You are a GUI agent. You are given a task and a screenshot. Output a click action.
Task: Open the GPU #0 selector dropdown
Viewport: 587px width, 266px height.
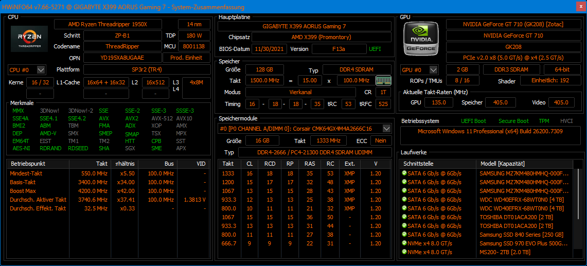(x=434, y=69)
